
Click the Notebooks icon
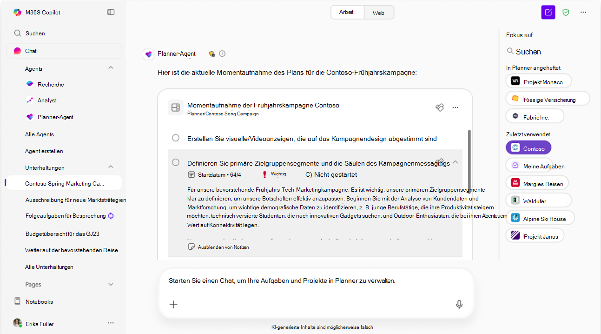tap(18, 301)
